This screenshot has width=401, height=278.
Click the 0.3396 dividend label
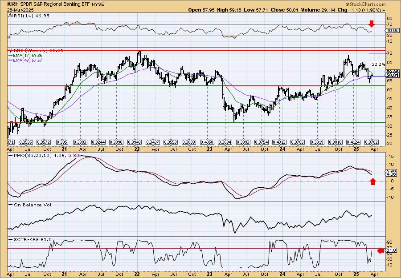(x=116, y=142)
